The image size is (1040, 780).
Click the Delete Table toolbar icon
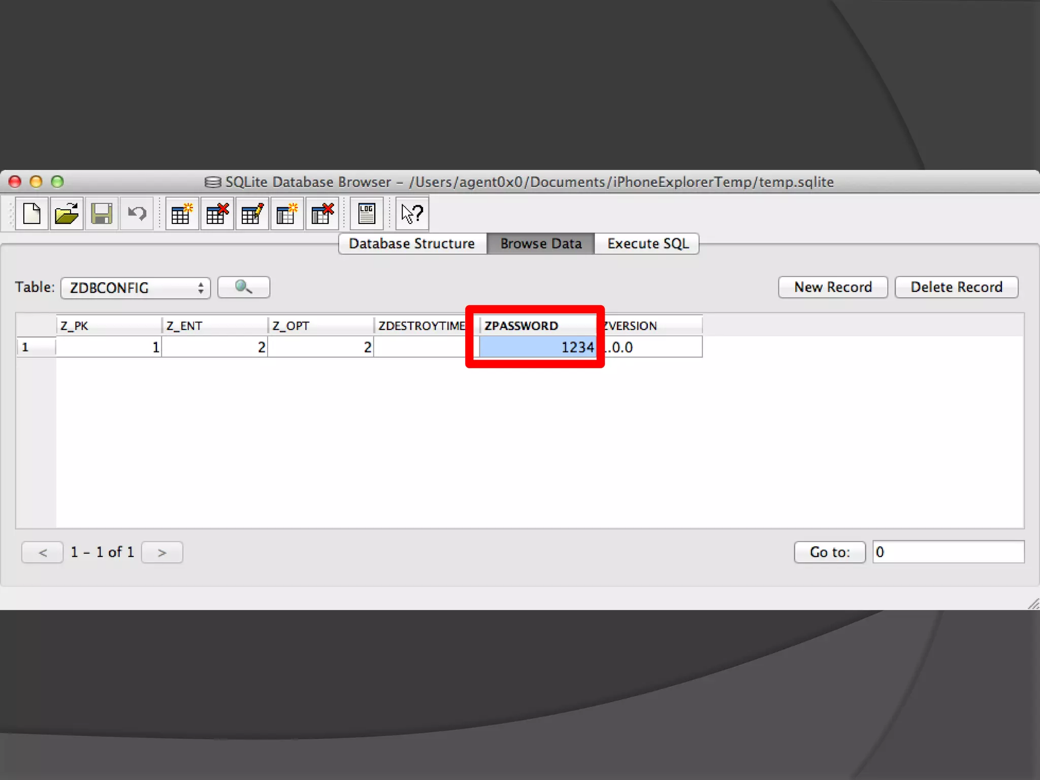[x=217, y=214]
